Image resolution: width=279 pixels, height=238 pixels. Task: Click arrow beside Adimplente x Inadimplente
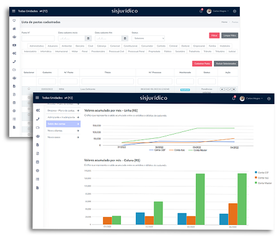78,117
